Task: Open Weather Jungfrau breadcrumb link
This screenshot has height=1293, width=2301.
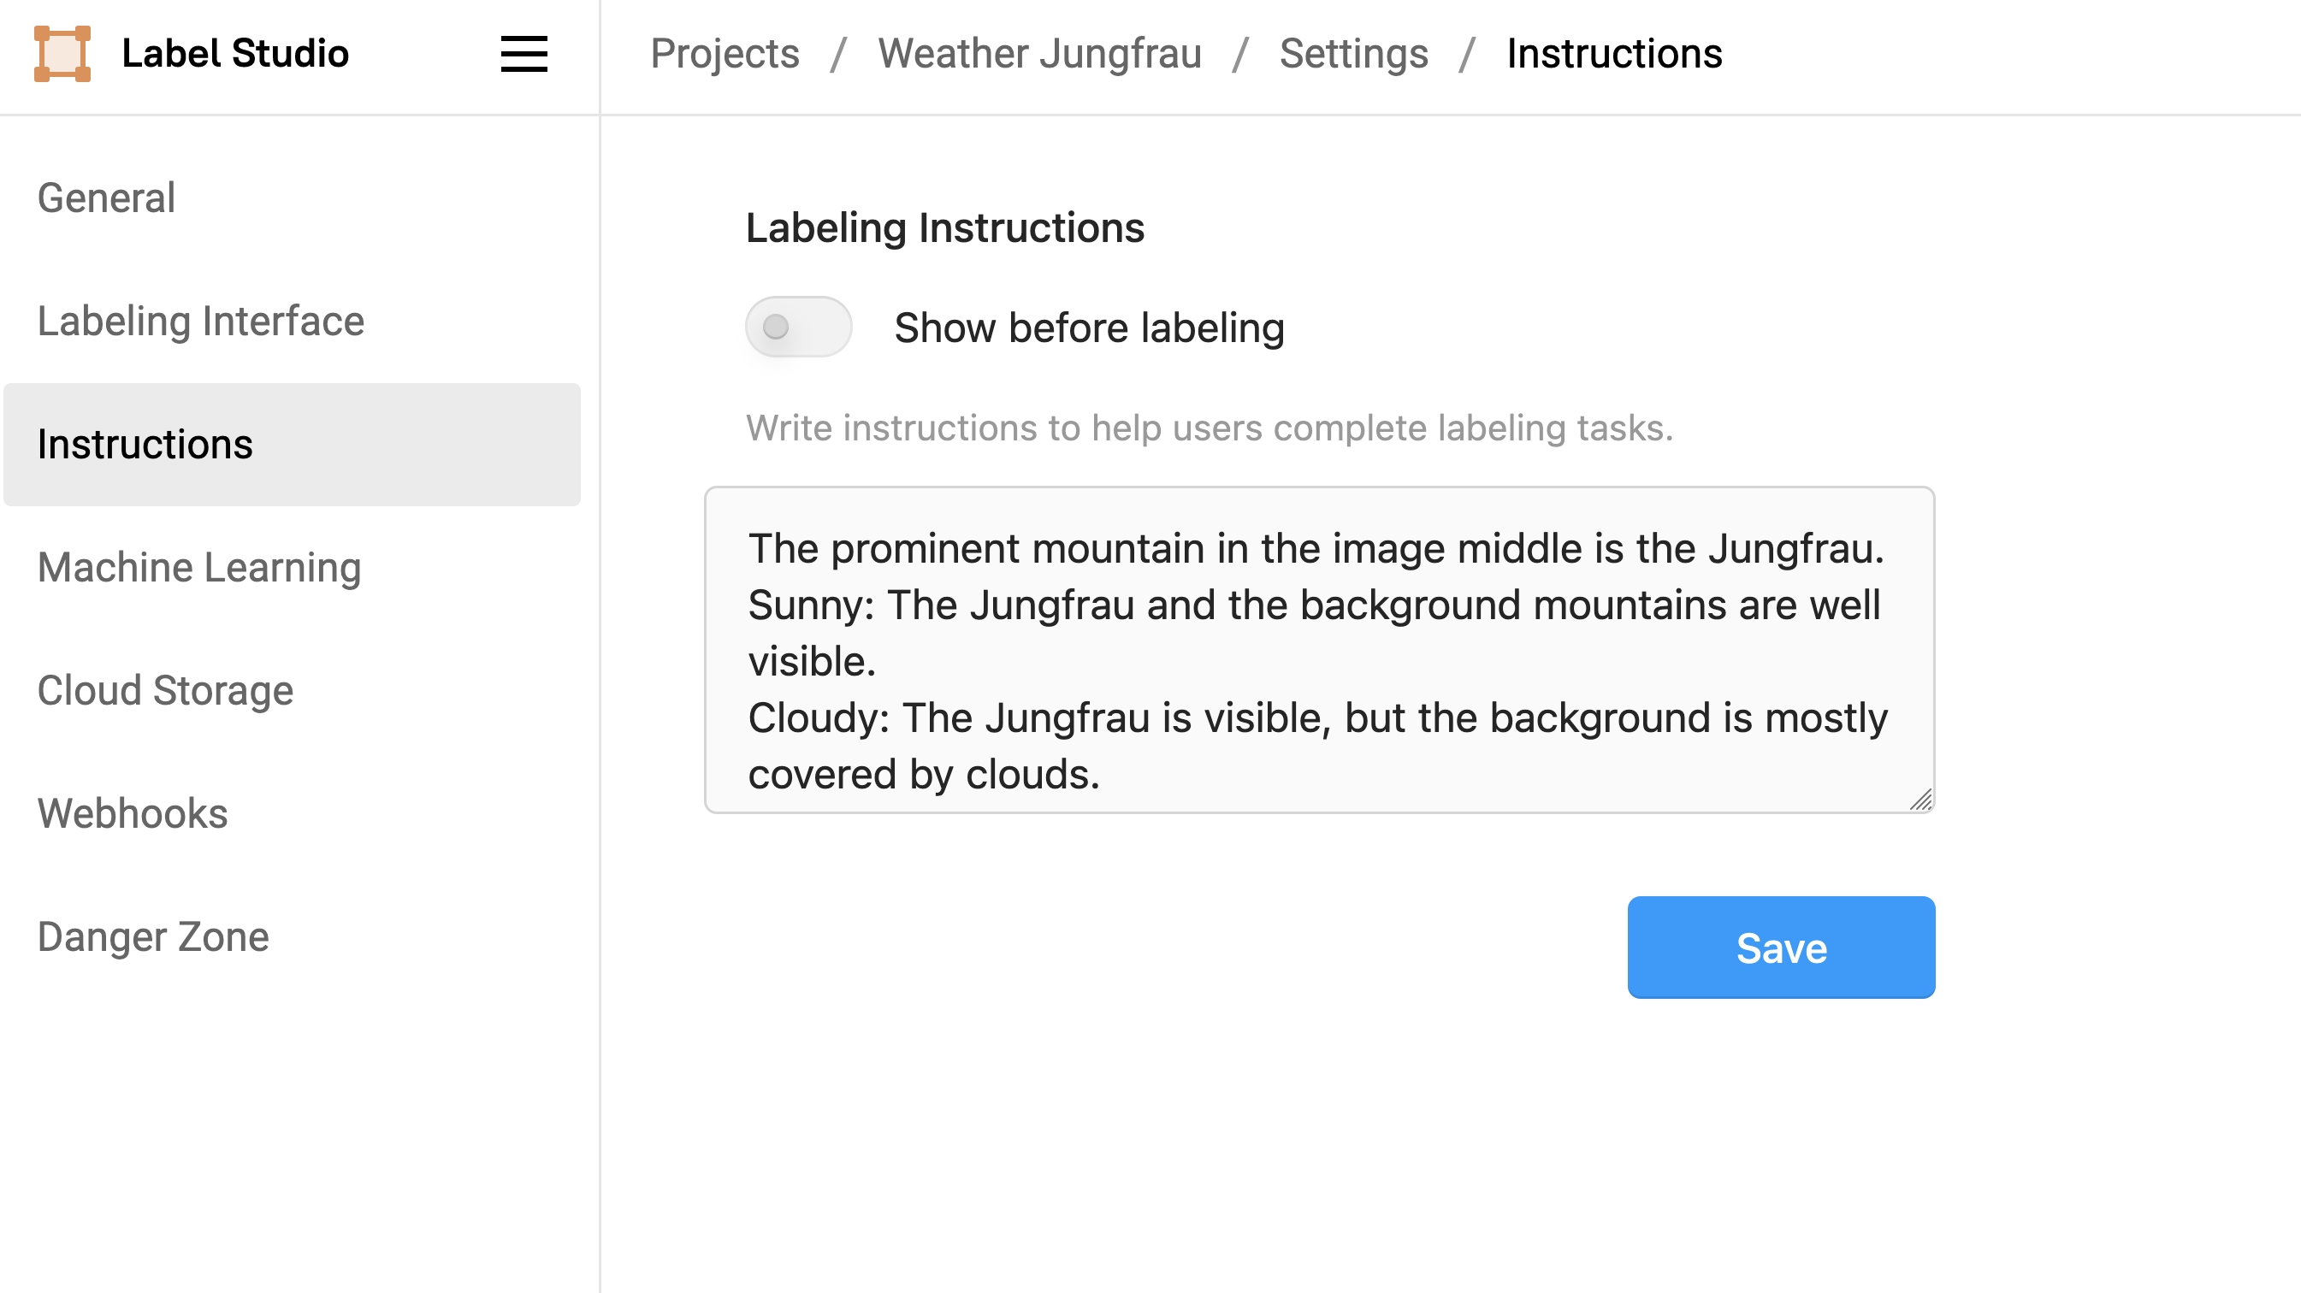Action: click(x=1038, y=54)
